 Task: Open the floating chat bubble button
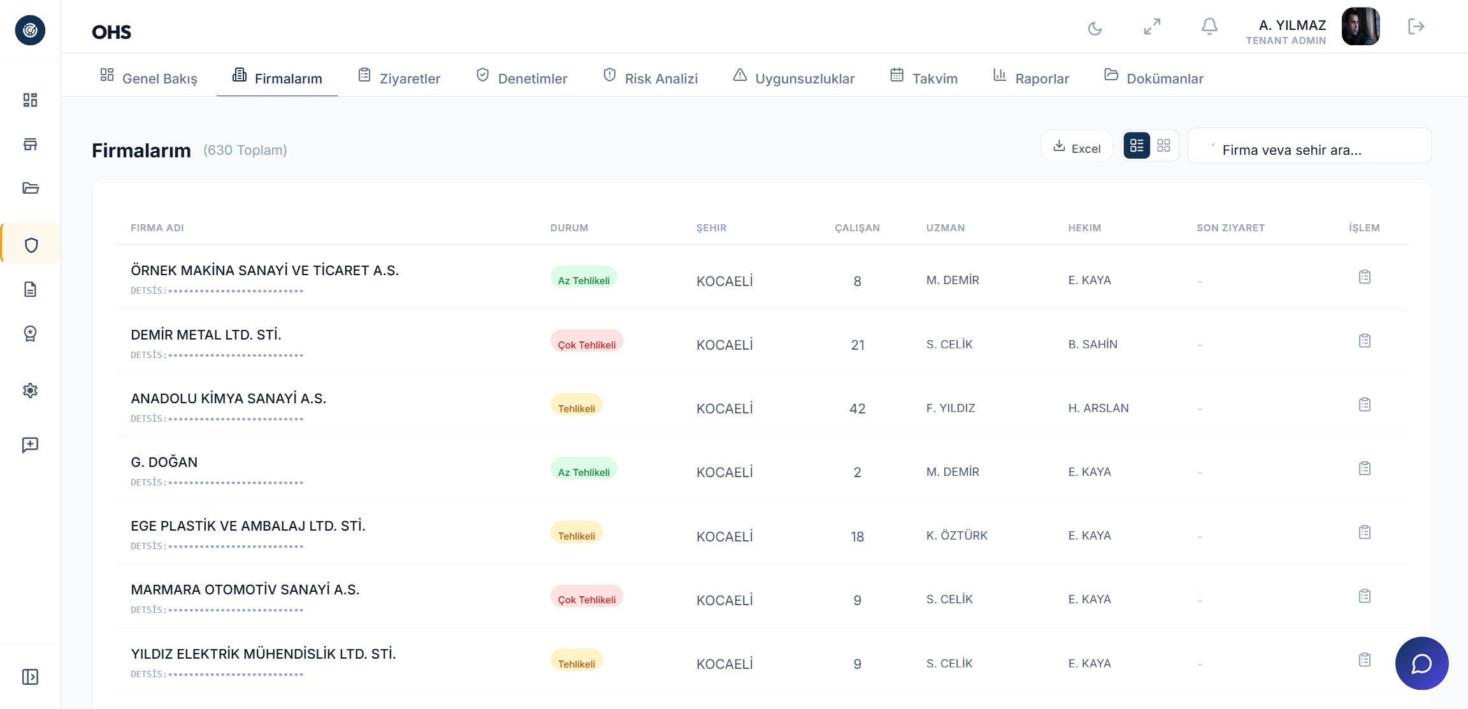(x=1421, y=663)
